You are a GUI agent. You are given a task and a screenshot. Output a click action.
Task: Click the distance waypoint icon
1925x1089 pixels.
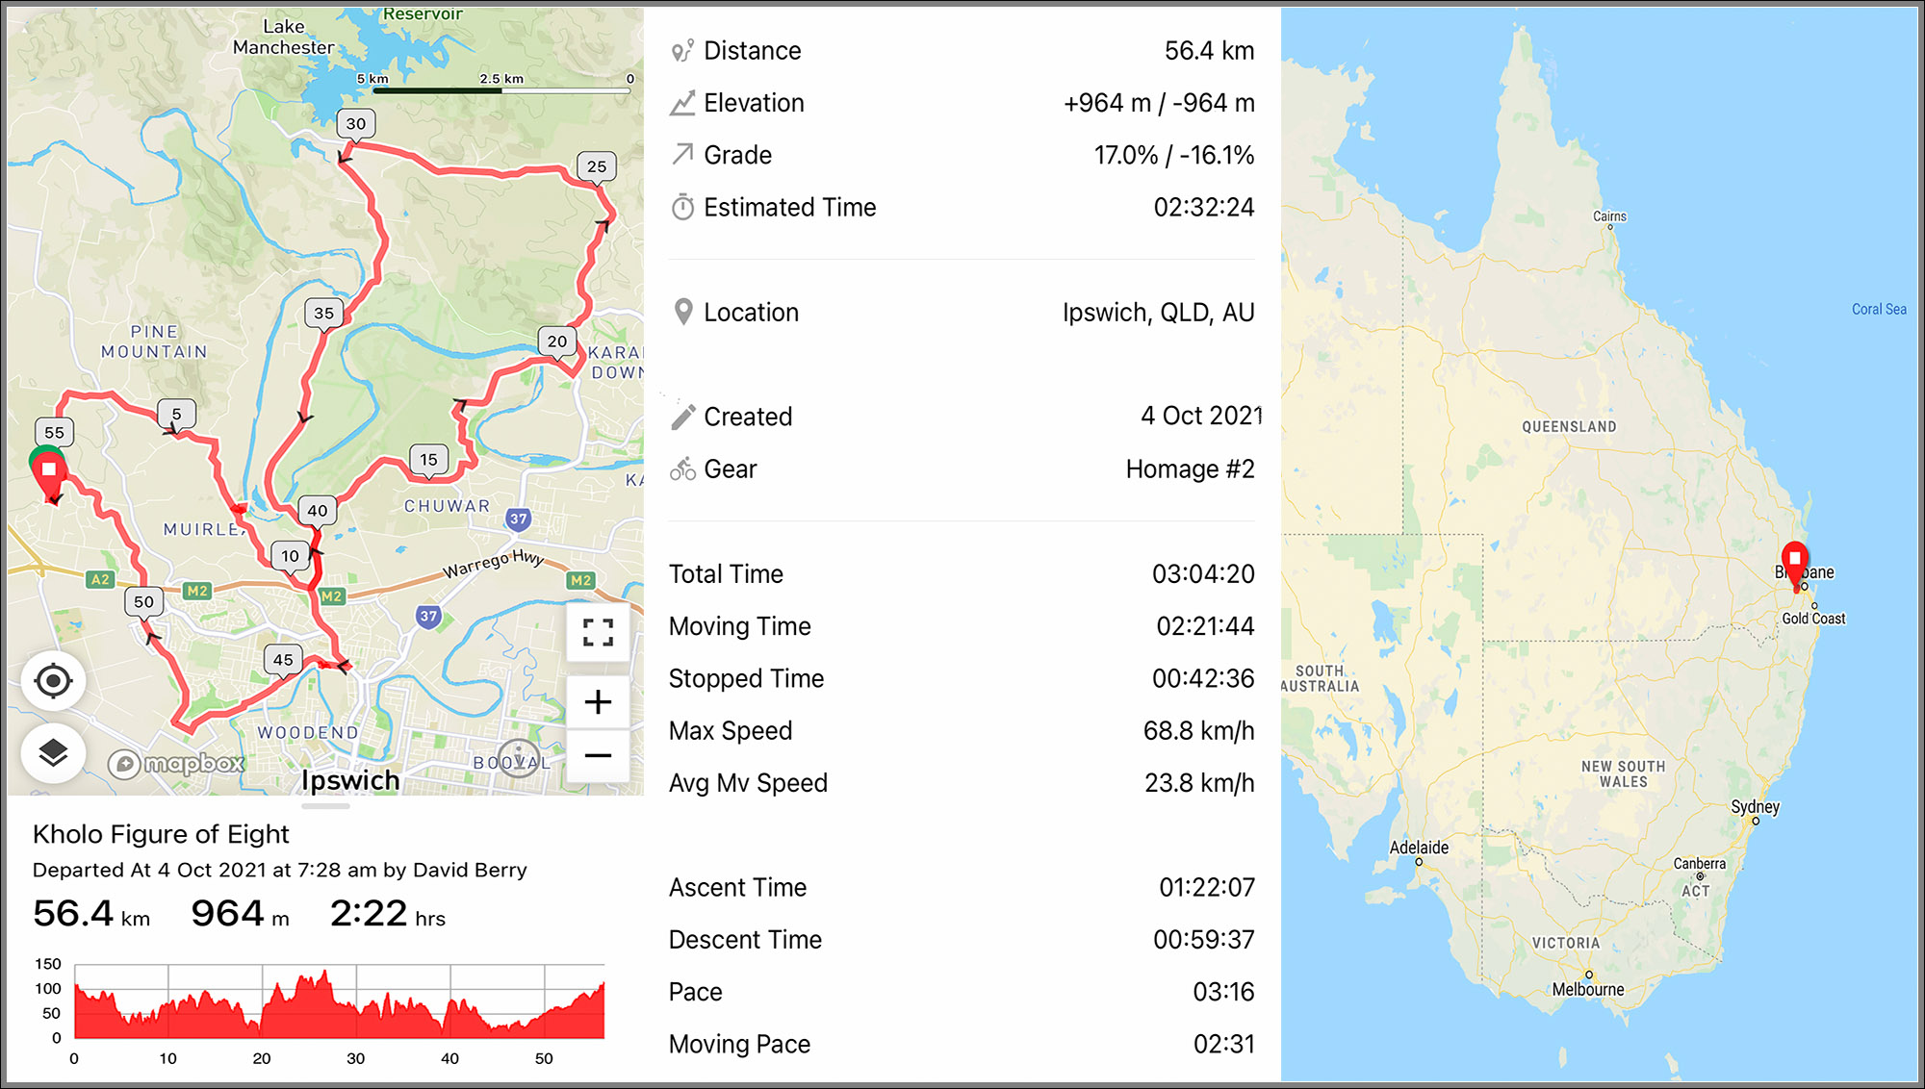(683, 50)
